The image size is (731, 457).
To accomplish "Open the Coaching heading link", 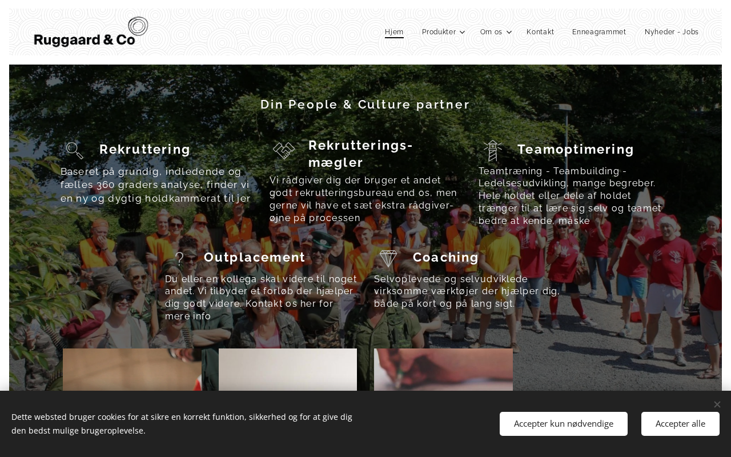I will (x=446, y=258).
